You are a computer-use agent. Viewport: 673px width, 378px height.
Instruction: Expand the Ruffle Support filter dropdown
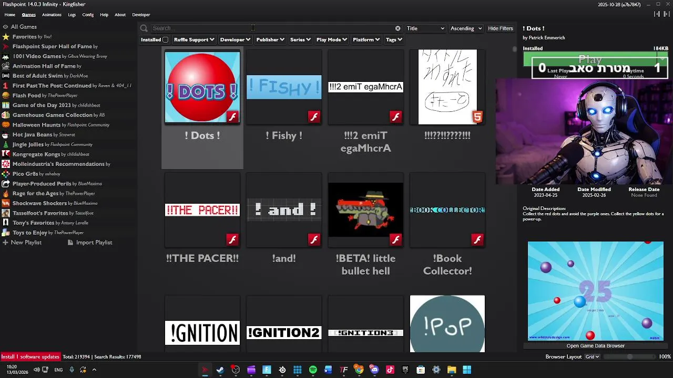click(194, 40)
